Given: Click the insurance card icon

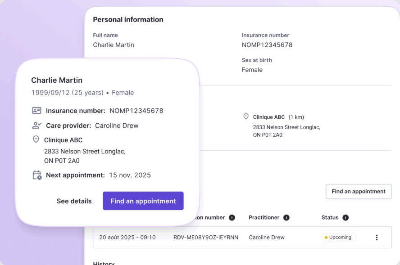Looking at the screenshot, I should tap(37, 110).
